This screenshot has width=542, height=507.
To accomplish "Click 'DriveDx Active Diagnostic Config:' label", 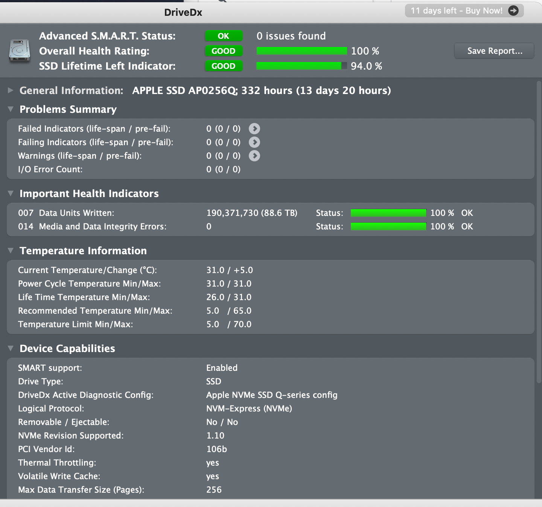I will 86,395.
